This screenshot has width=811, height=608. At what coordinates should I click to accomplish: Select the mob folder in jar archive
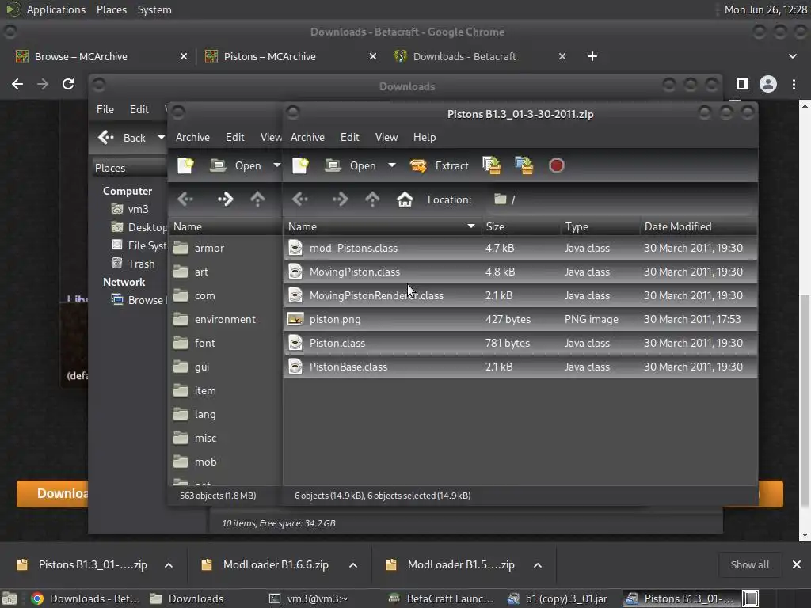click(x=225, y=462)
